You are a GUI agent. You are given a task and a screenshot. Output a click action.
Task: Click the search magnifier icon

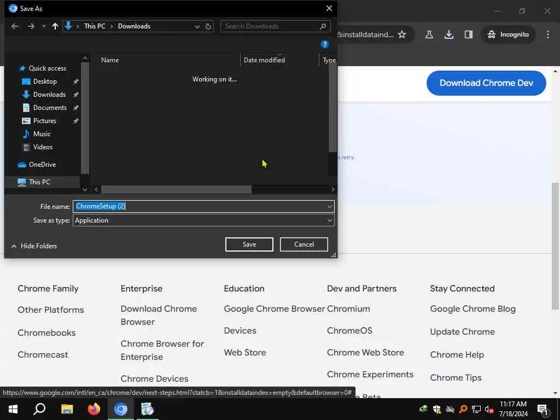[323, 26]
